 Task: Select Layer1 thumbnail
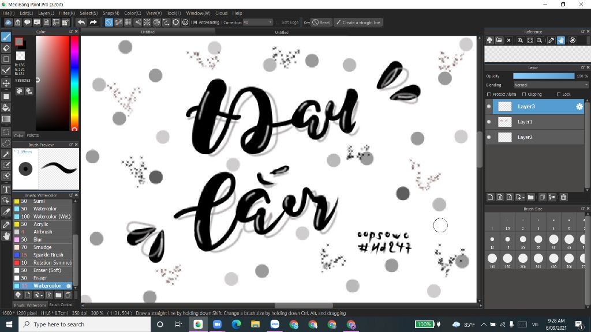pos(504,122)
